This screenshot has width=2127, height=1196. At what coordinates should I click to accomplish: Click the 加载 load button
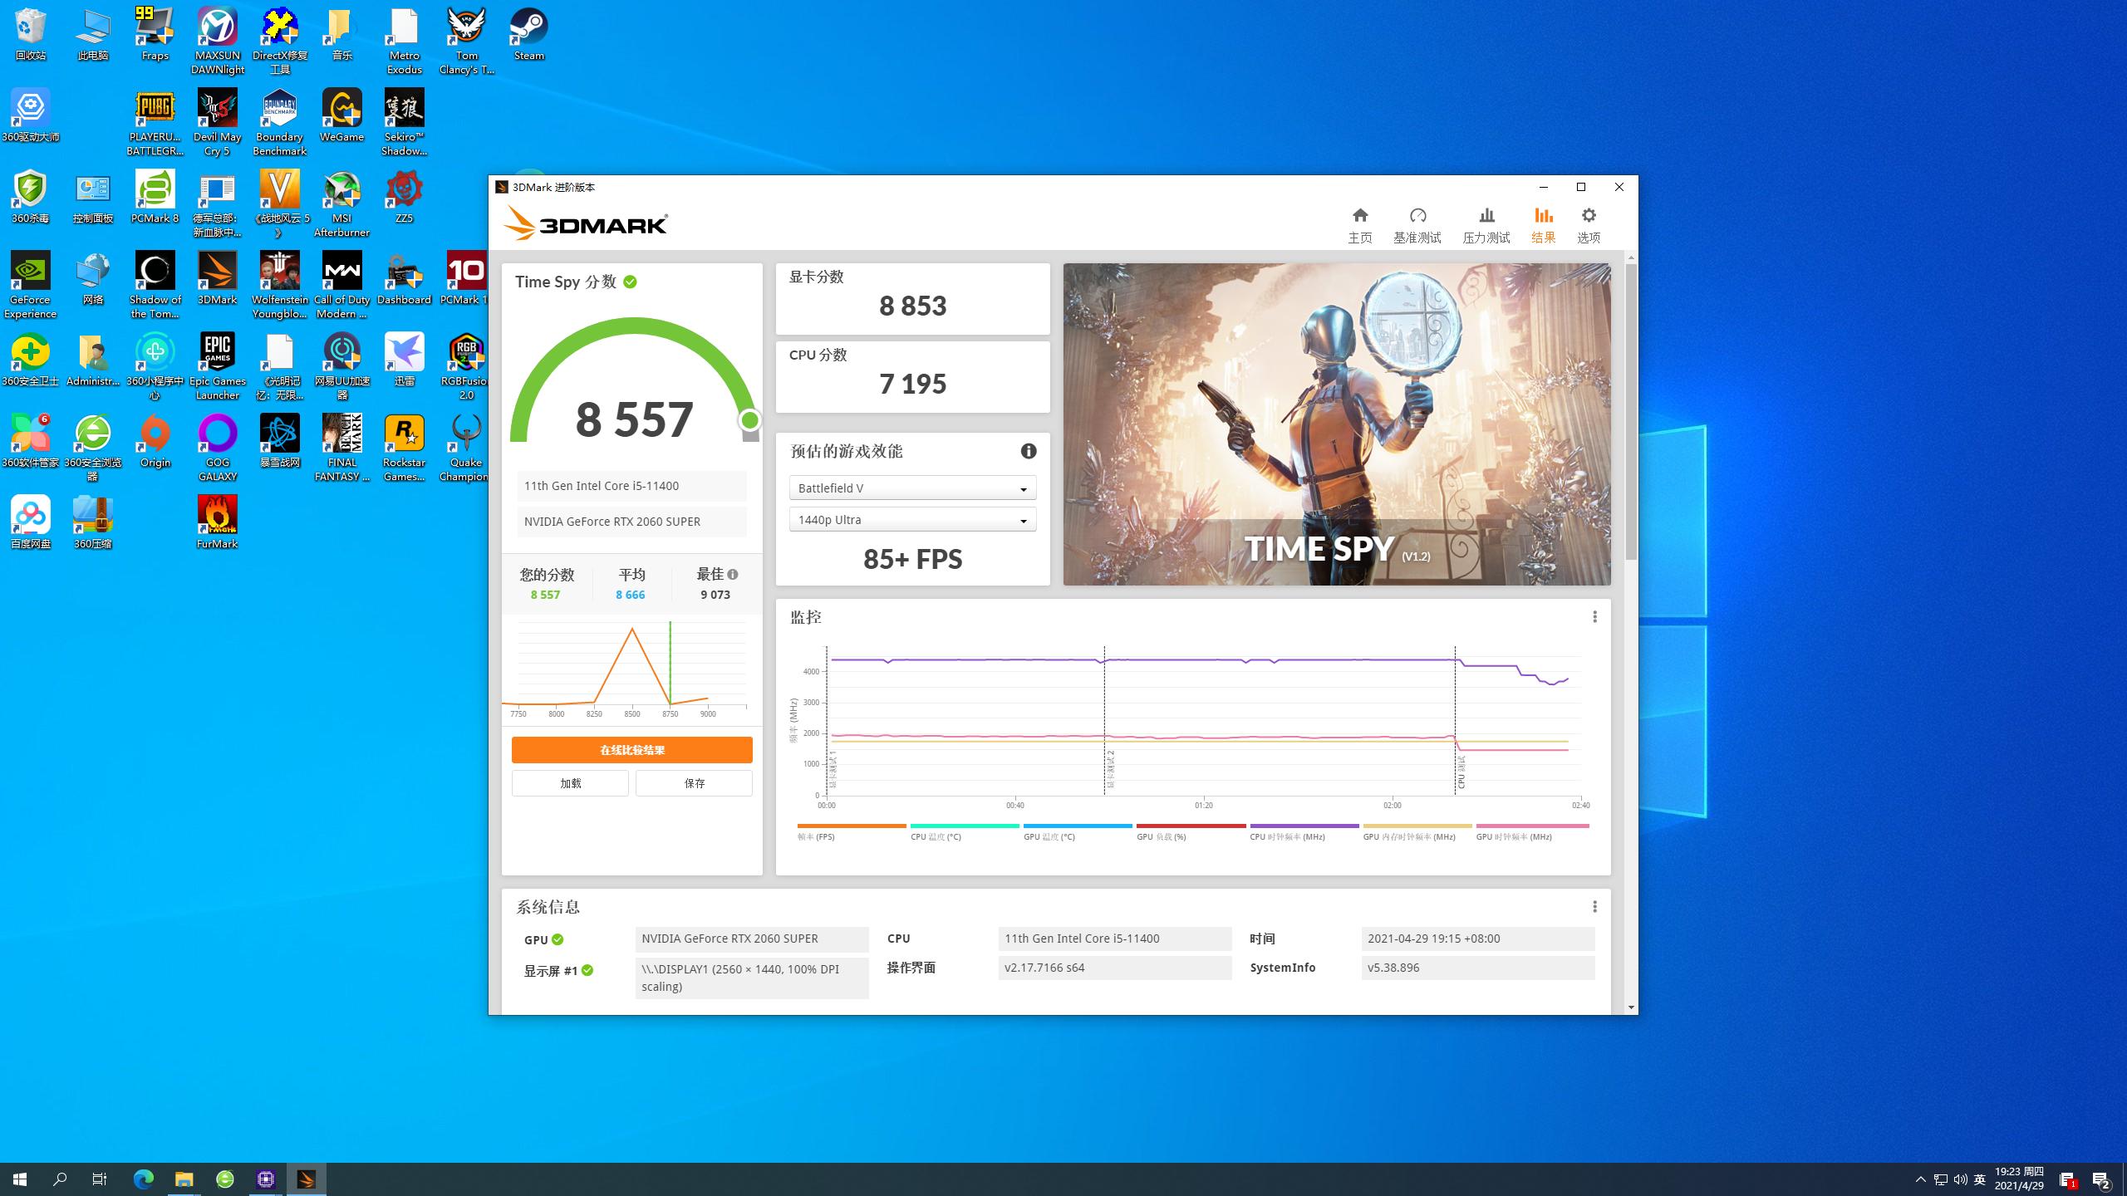570,782
